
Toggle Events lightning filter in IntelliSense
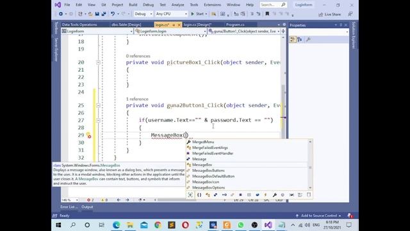coord(266,195)
